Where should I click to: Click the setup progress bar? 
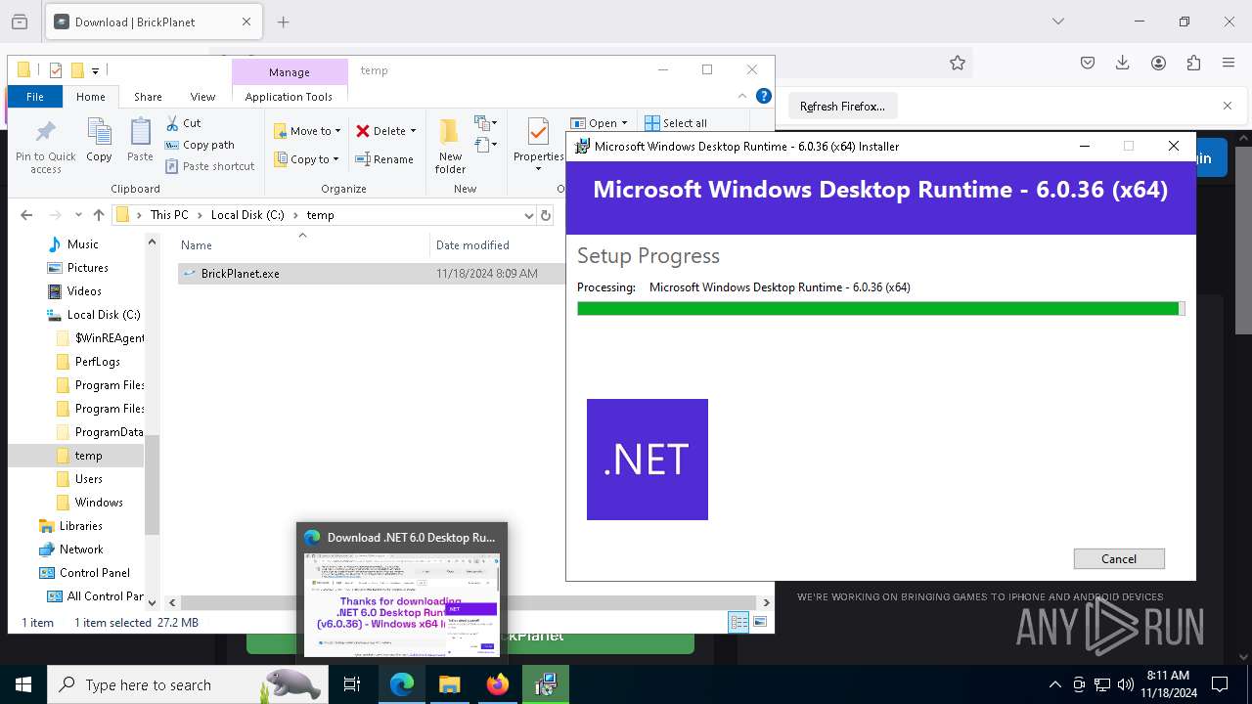(x=880, y=309)
